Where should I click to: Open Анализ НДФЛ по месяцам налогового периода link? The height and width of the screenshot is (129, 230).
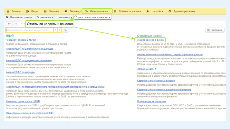[x=55, y=87]
